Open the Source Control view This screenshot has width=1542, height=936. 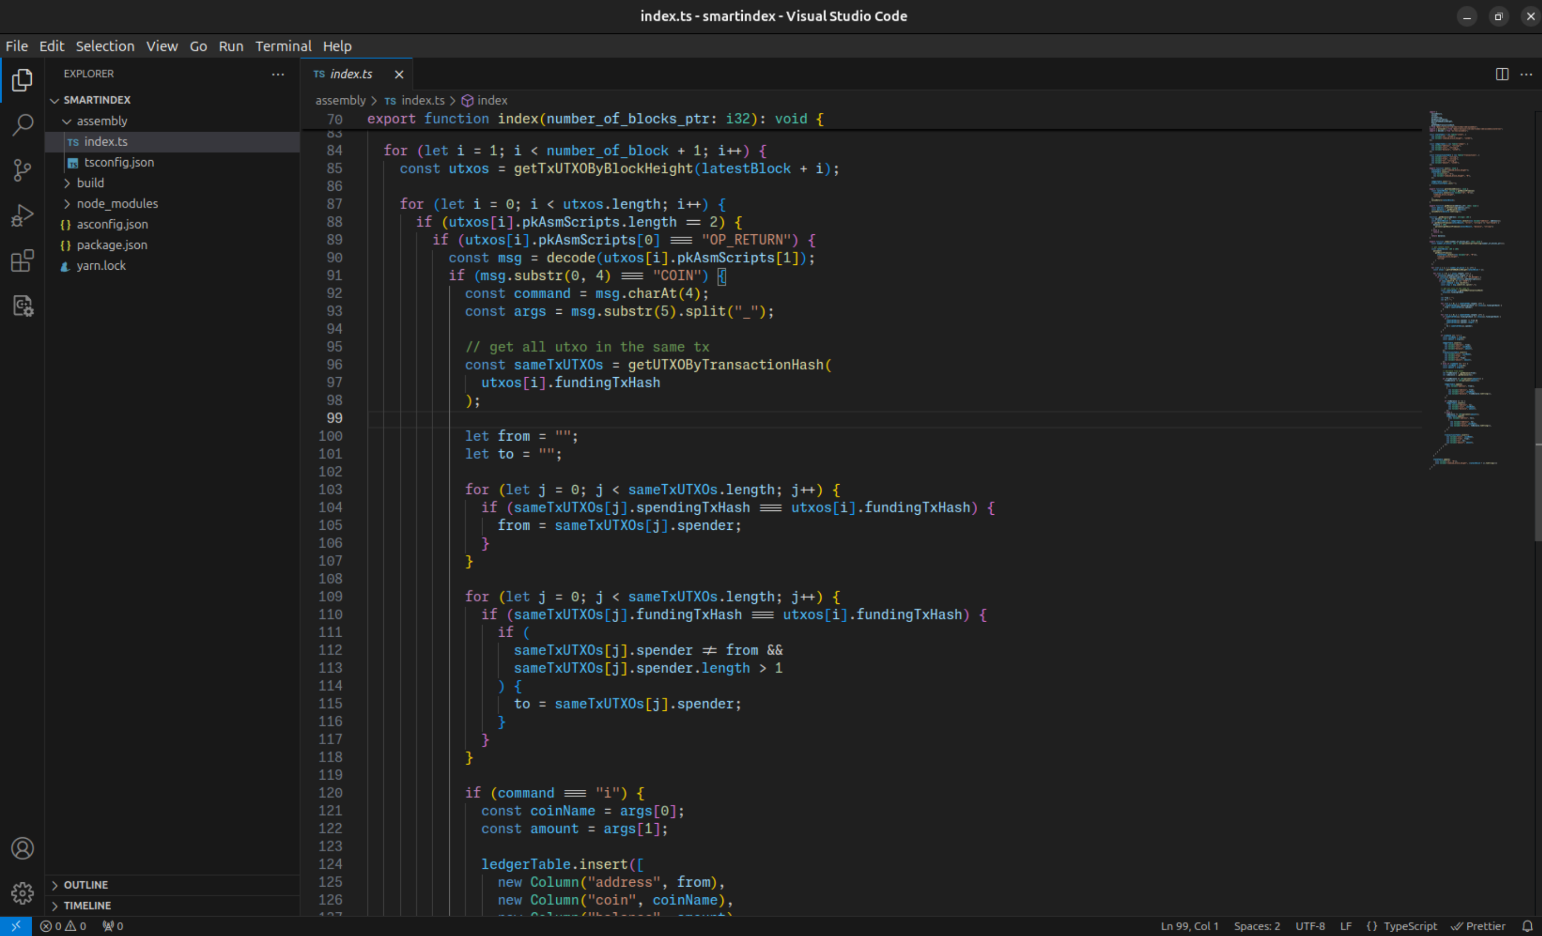point(23,170)
